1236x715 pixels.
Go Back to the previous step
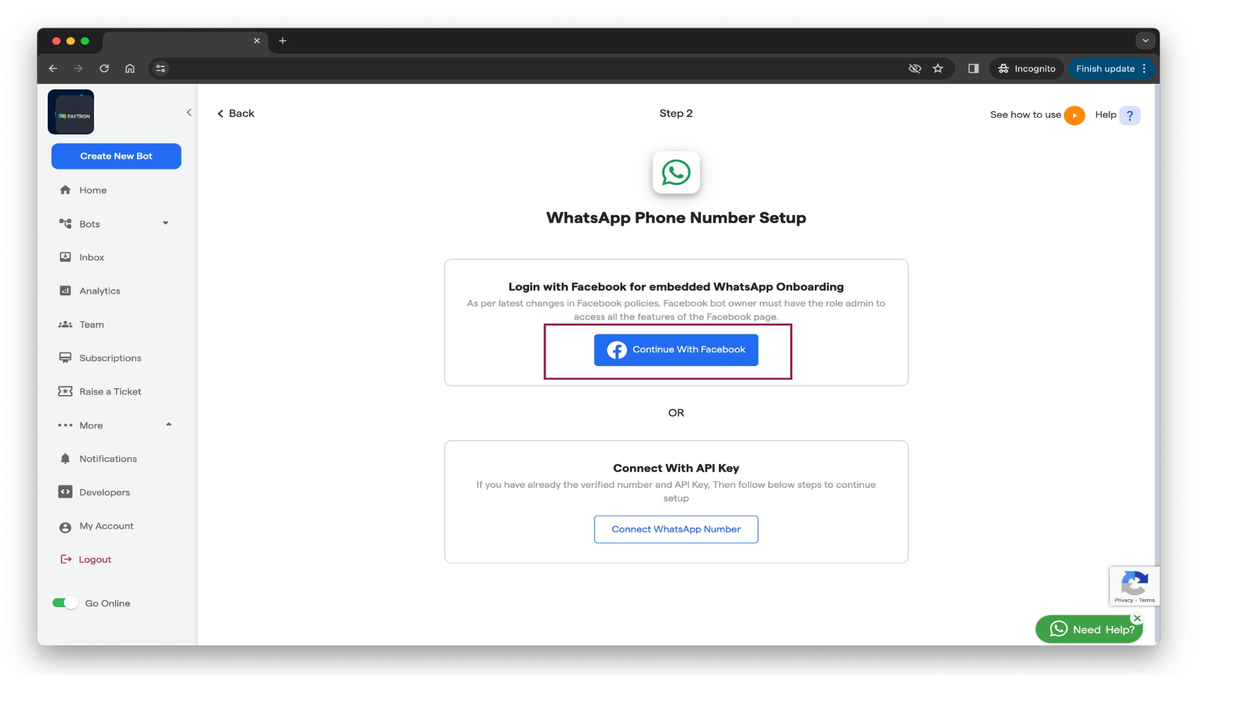[x=236, y=113]
